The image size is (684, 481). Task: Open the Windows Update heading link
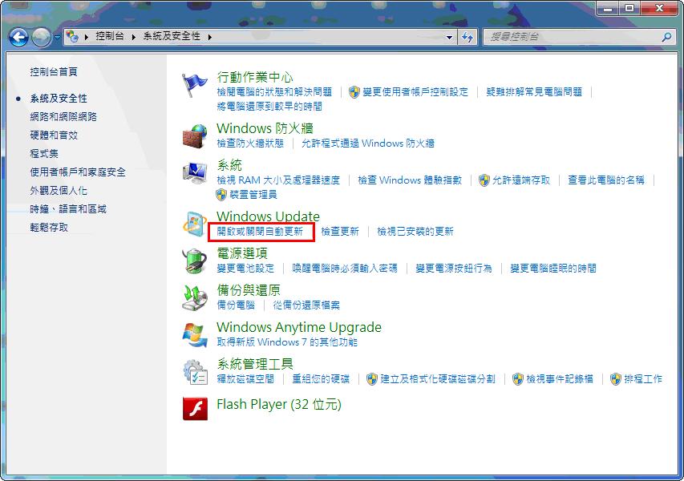[x=269, y=216]
